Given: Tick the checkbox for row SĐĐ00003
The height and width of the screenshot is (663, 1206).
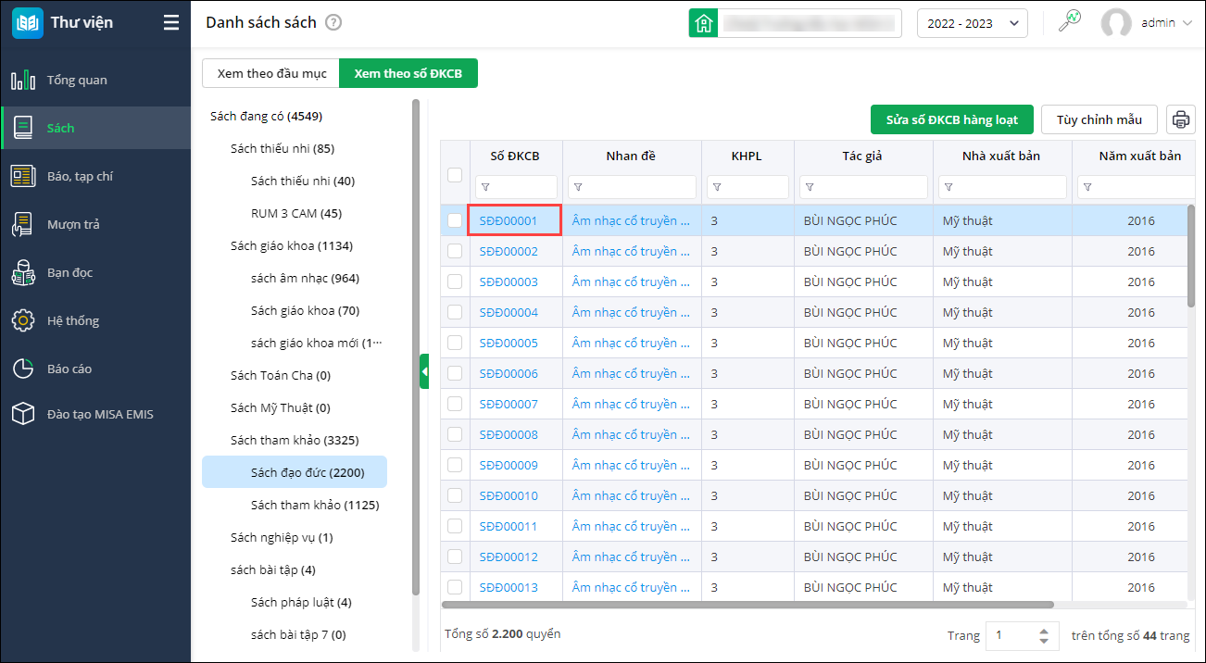Looking at the screenshot, I should click(455, 281).
